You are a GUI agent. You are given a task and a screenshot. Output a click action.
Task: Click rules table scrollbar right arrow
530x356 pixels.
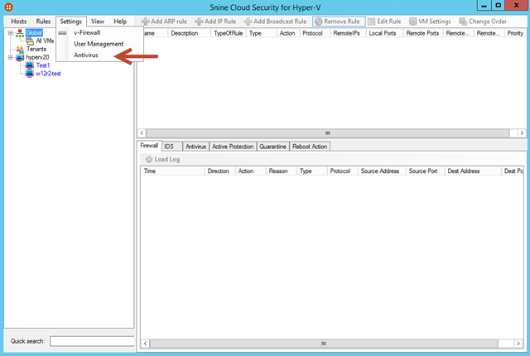pyautogui.click(x=522, y=133)
